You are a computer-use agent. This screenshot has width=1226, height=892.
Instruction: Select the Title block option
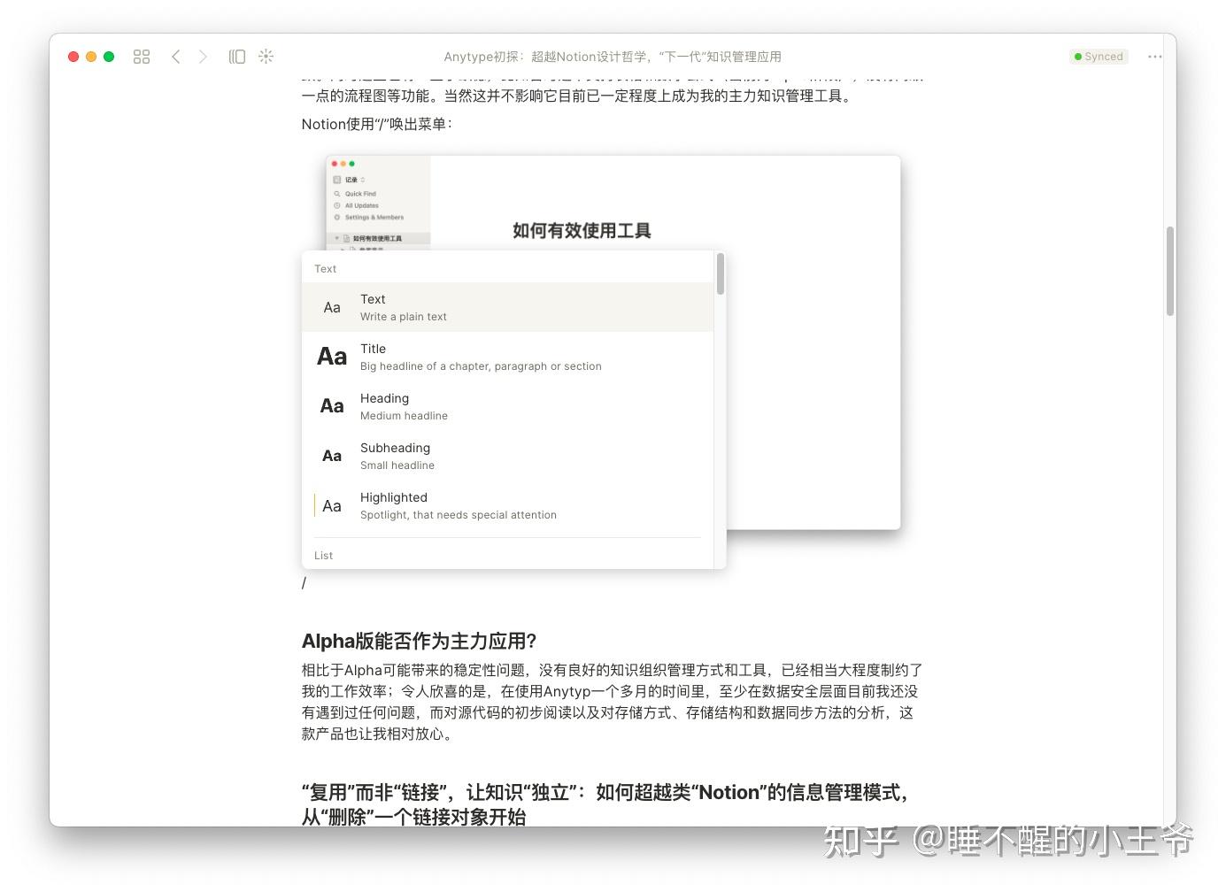pyautogui.click(x=507, y=357)
